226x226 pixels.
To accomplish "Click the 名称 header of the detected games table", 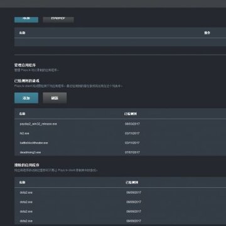I will point(22,114).
